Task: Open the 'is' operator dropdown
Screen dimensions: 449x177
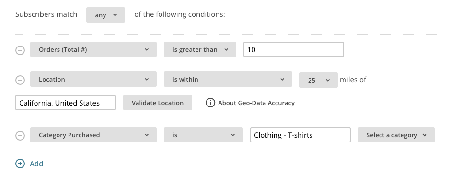Action: pyautogui.click(x=203, y=135)
